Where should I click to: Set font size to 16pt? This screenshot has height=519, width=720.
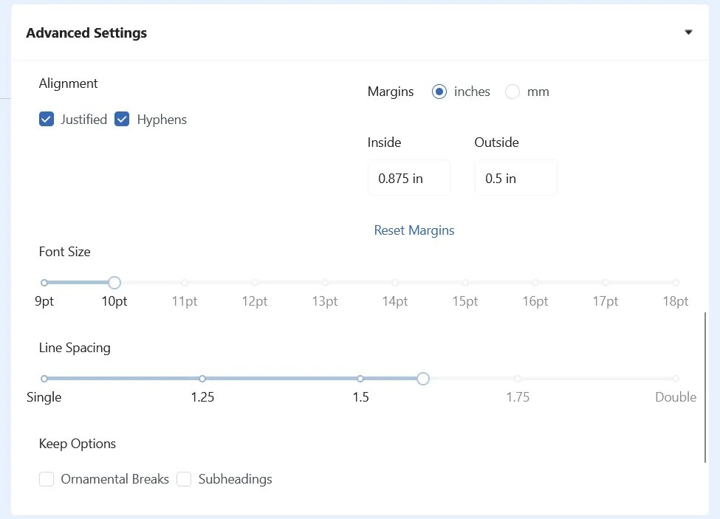point(535,283)
